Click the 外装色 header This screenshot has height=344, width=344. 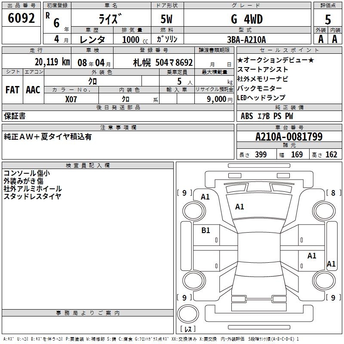click(102, 72)
